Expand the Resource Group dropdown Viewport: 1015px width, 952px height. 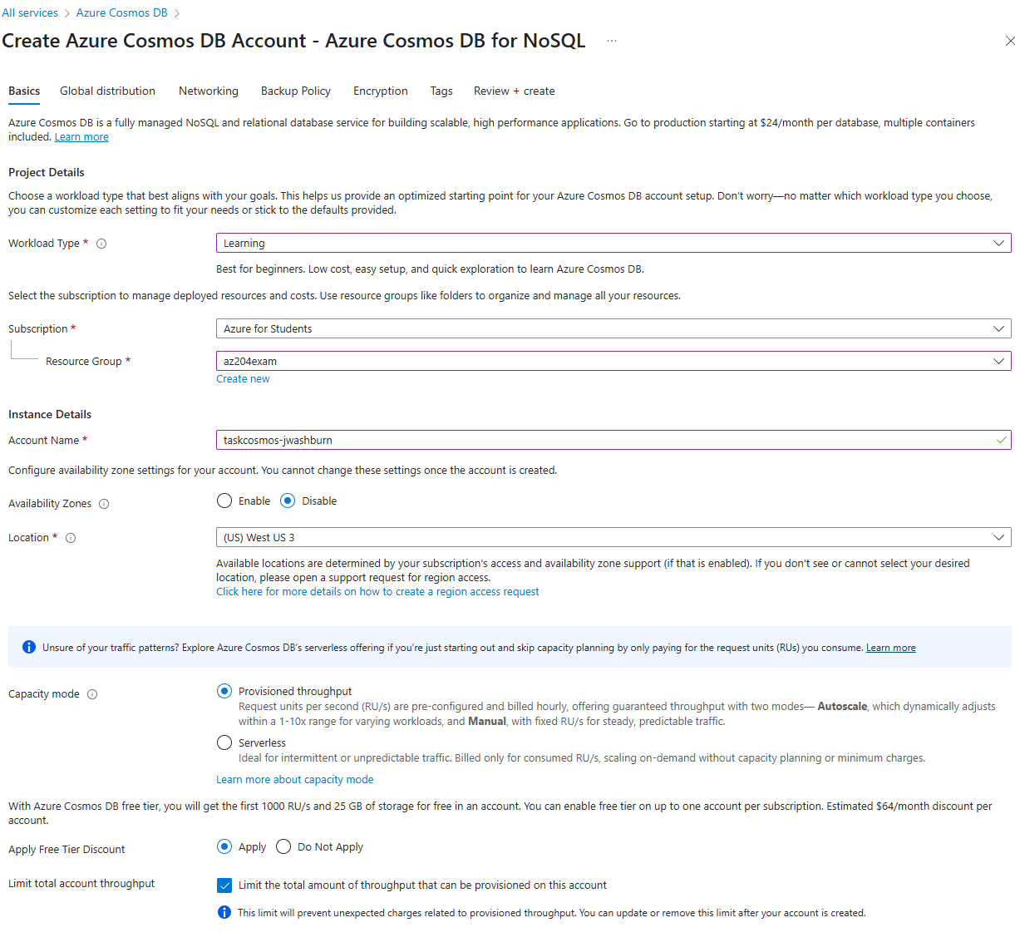pos(613,361)
